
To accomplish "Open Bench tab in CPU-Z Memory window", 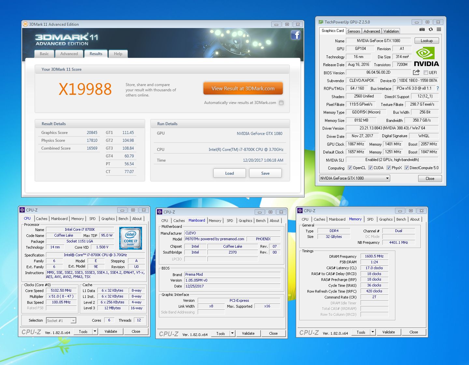I will [x=401, y=219].
